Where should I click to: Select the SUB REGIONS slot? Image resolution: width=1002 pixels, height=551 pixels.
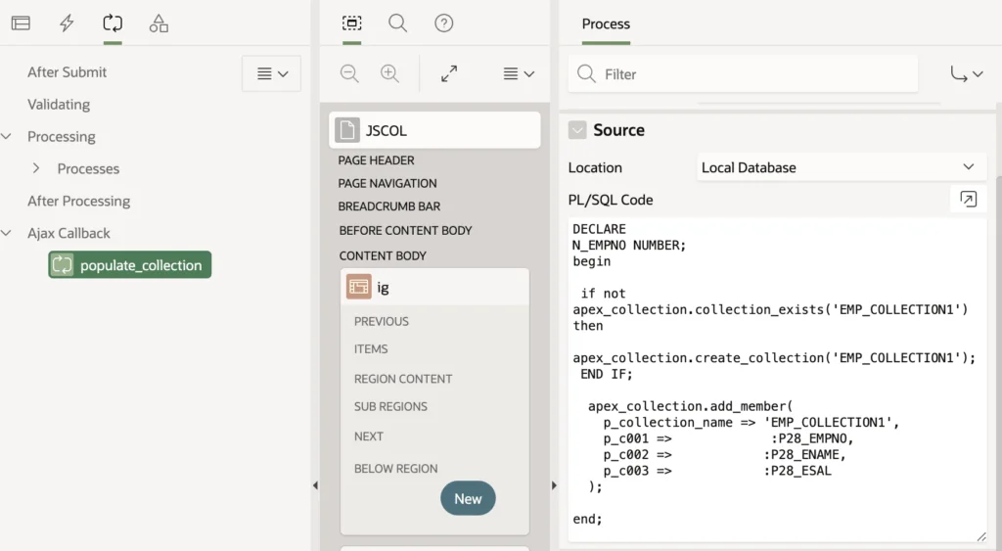coord(390,406)
